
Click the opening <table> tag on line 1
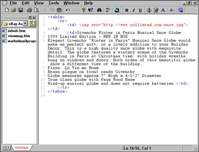click(56, 17)
